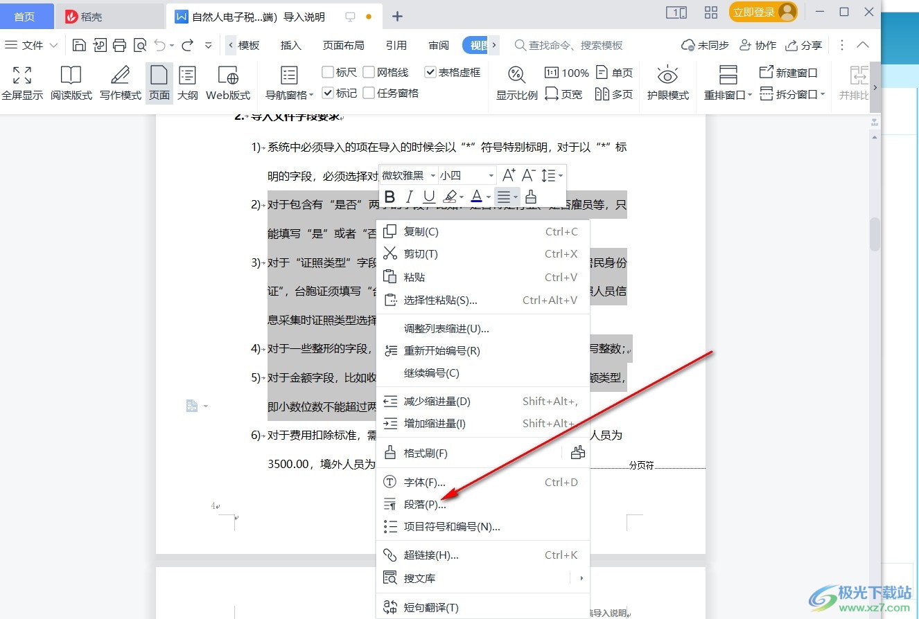
Task: Uncheck the 标记 markup checkbox
Action: click(328, 93)
